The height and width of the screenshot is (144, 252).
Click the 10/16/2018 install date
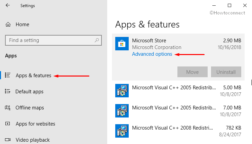tap(229, 47)
